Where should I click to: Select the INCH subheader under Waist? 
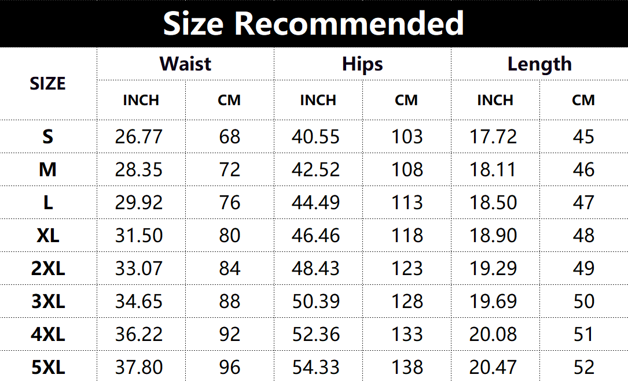pyautogui.click(x=141, y=100)
